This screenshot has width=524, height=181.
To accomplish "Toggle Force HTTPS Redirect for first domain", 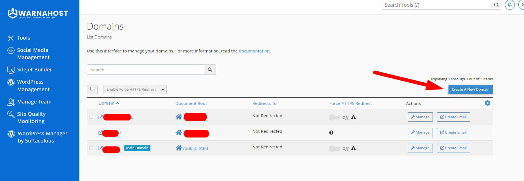I will coord(334,117).
